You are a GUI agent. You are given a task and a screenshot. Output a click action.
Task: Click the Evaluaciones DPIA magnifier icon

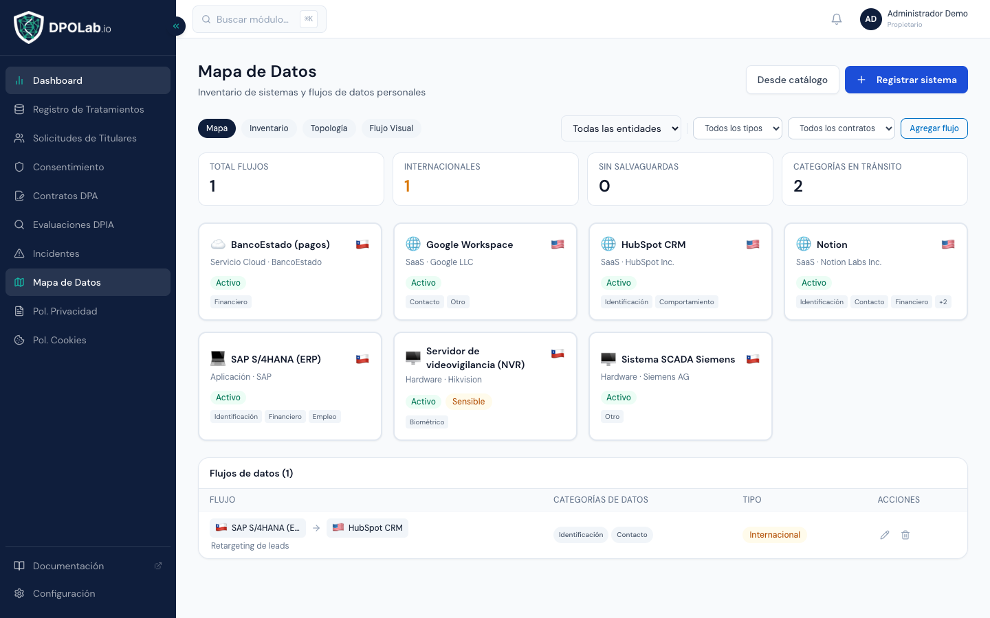(x=19, y=225)
